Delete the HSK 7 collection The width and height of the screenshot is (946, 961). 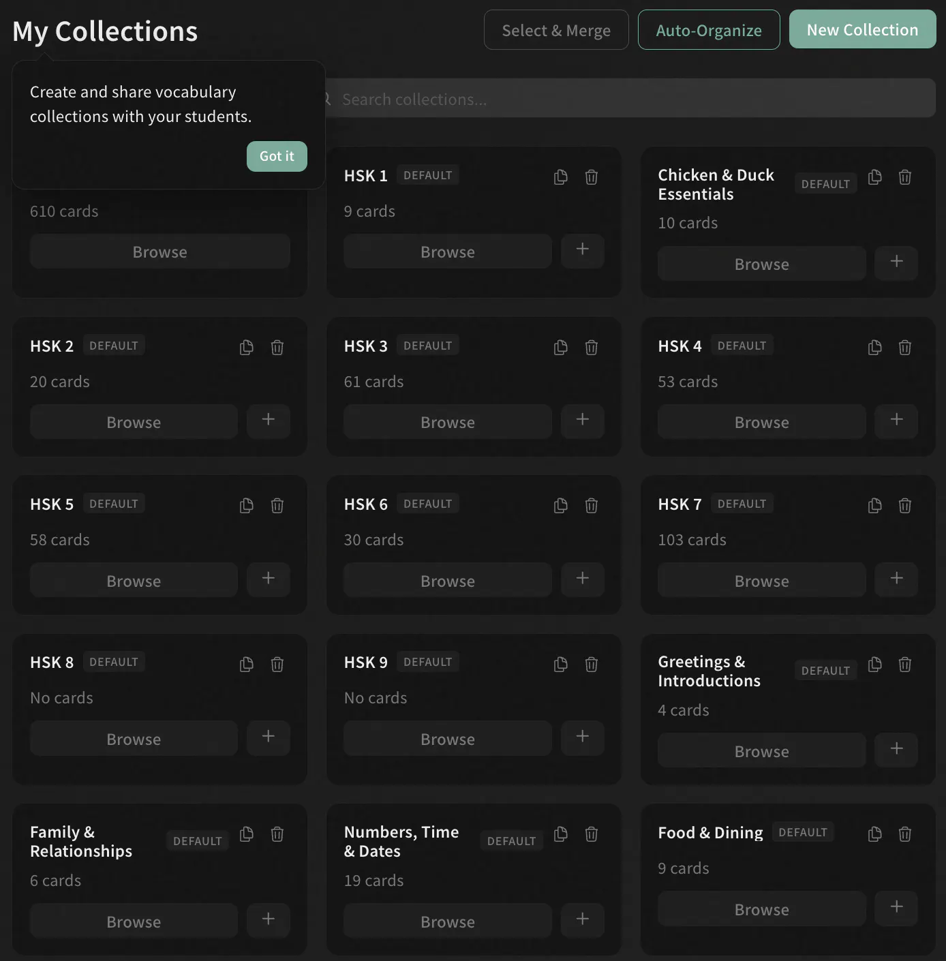coord(905,506)
